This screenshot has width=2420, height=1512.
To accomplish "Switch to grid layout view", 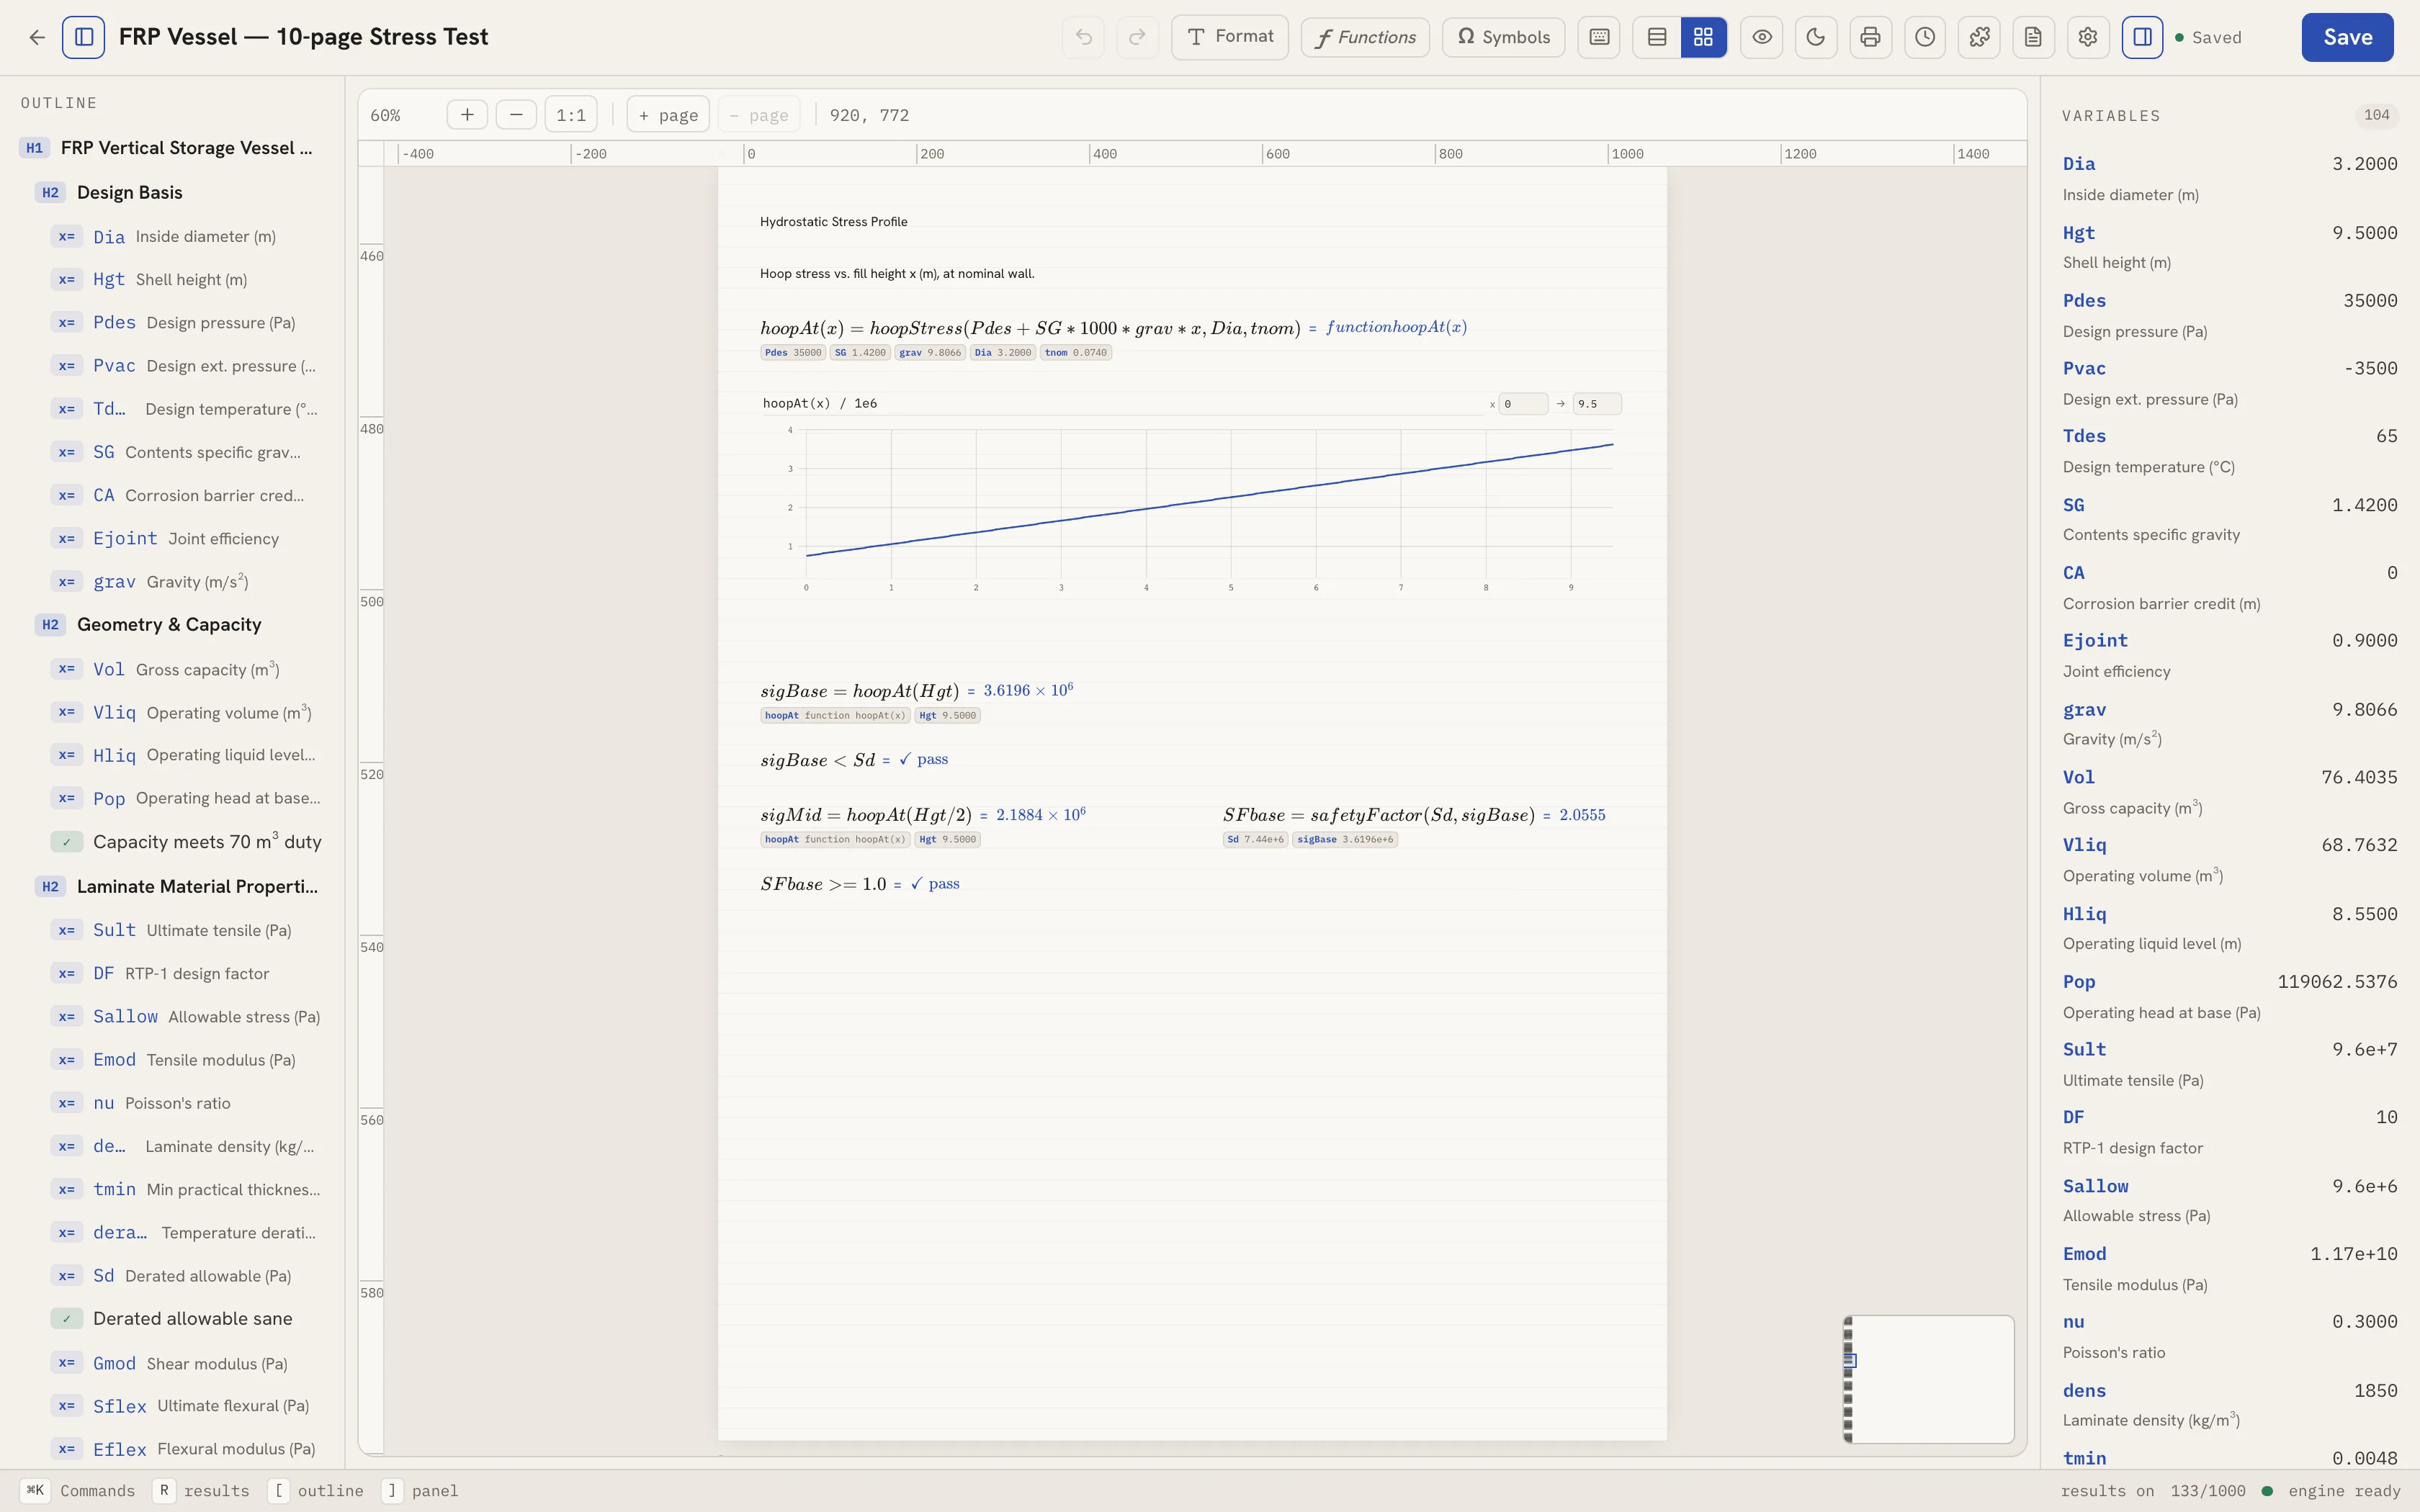I will (1703, 37).
